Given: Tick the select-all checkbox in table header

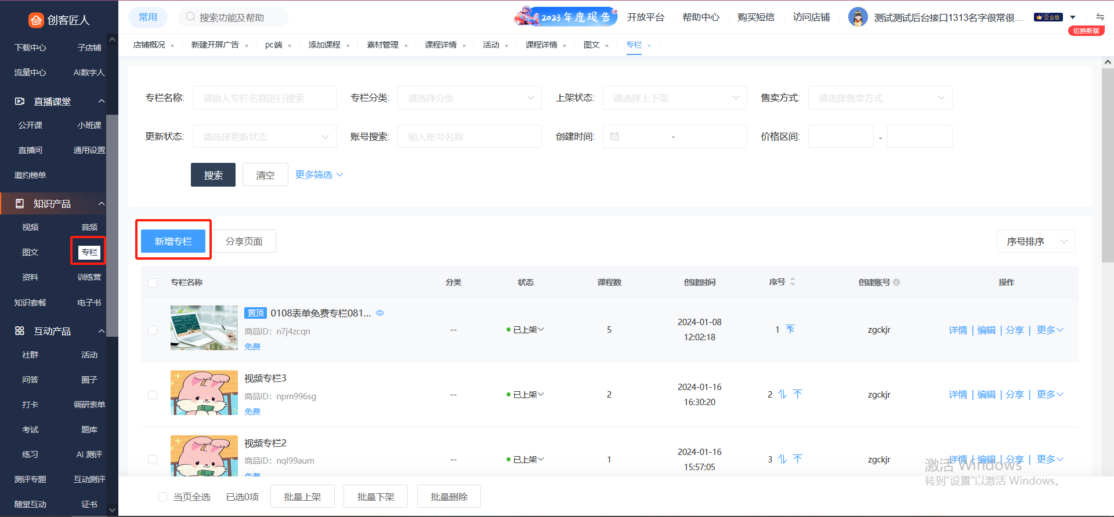Looking at the screenshot, I should 153,283.
